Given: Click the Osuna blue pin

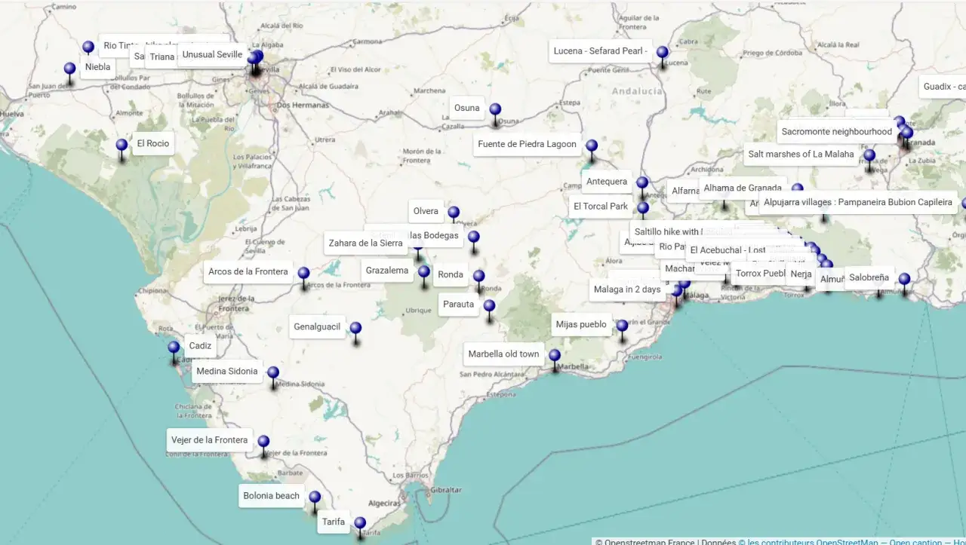Looking at the screenshot, I should (x=495, y=110).
